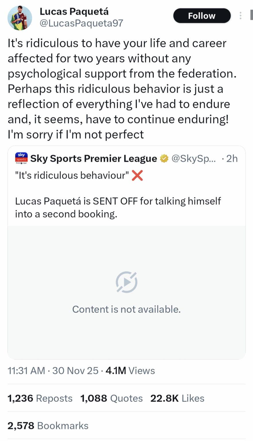Viewport: 253px width, 441px height.
Task: View who liked by clicking 22.8K Likes
Action: click(177, 398)
